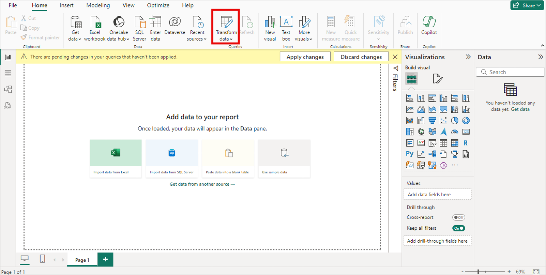546x275 pixels.
Task: Collapse the Data pane
Action: click(541, 57)
